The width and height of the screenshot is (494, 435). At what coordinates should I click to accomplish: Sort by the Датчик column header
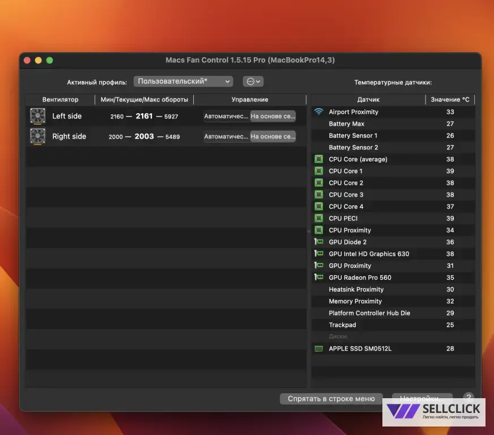(368, 100)
